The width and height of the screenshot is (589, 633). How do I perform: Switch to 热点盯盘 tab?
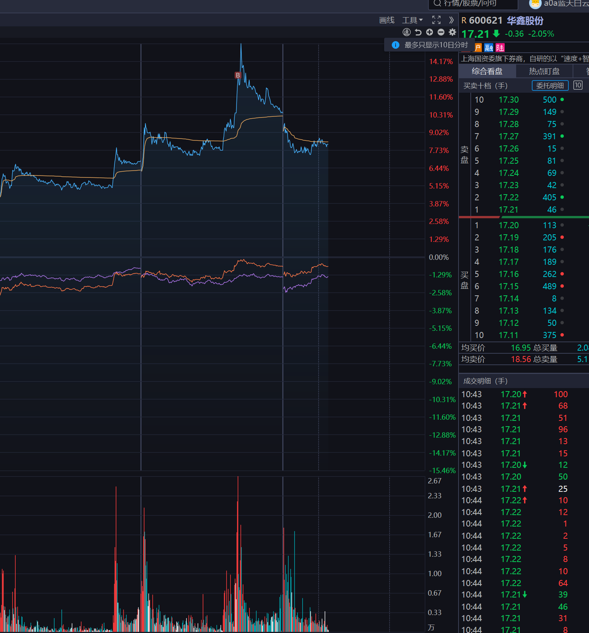(544, 71)
